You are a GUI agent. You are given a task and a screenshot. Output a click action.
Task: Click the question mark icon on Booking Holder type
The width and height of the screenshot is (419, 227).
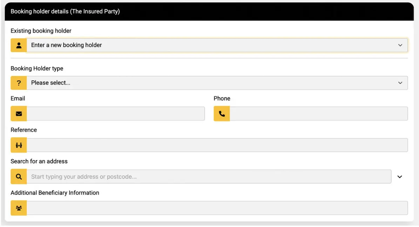(18, 83)
